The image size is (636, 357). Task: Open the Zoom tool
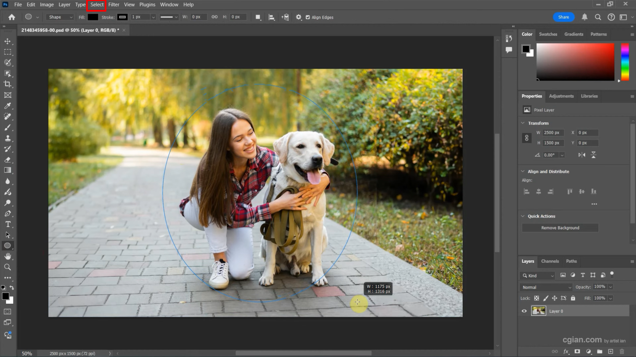pos(8,267)
